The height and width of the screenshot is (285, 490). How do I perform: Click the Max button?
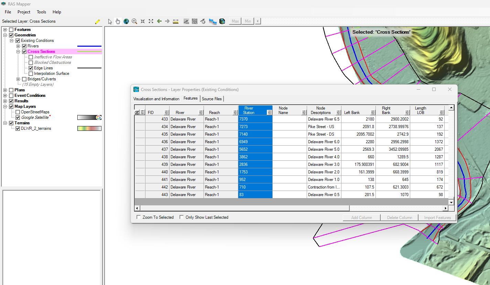point(235,21)
